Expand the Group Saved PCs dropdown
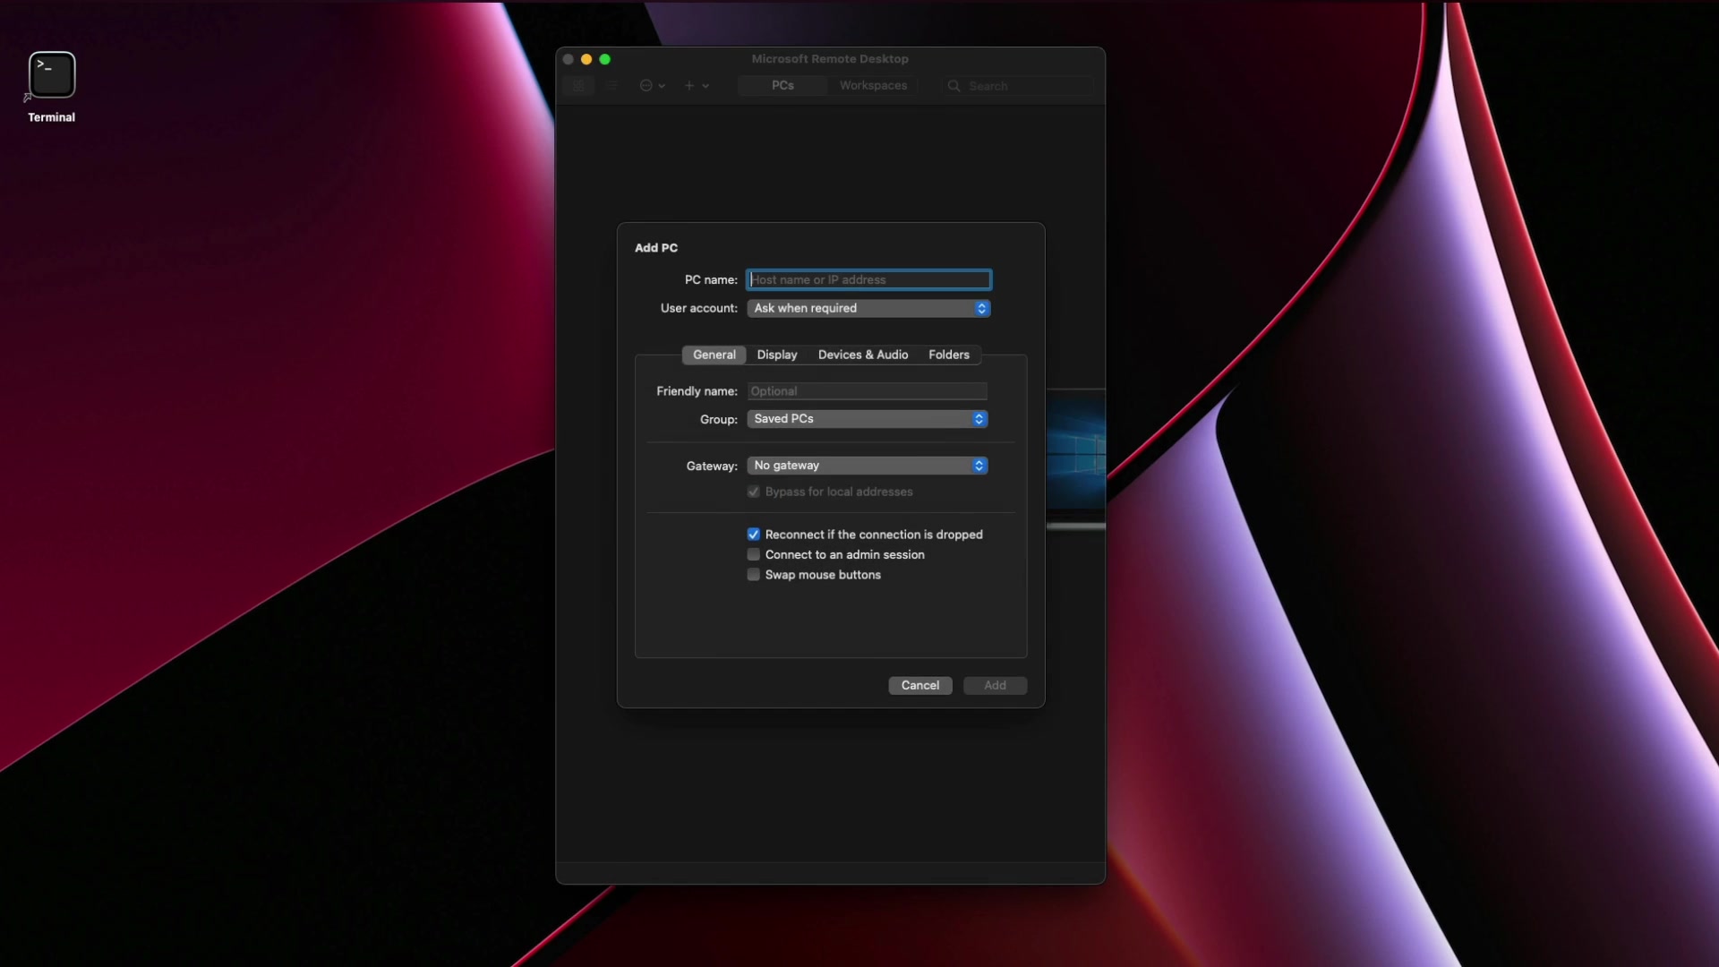Image resolution: width=1719 pixels, height=967 pixels. click(x=867, y=419)
